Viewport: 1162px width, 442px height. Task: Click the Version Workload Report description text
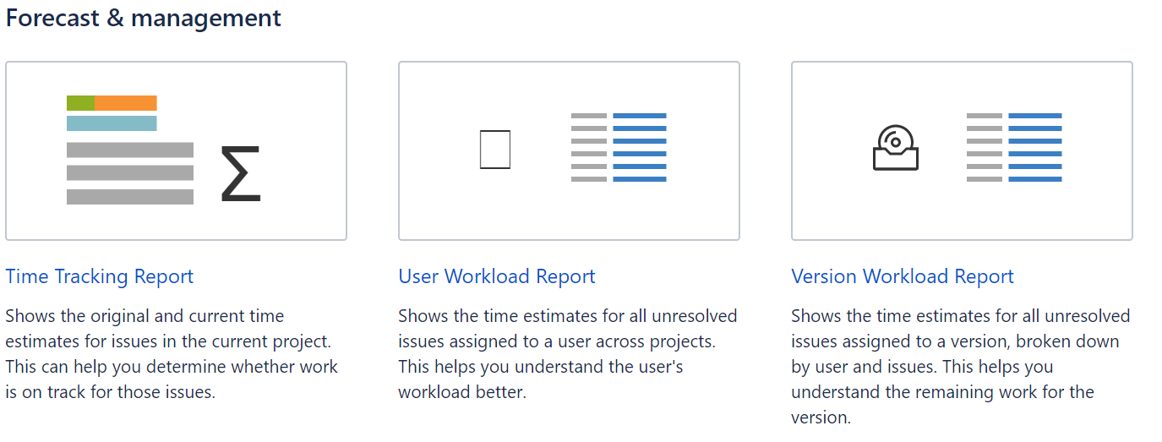(x=960, y=367)
